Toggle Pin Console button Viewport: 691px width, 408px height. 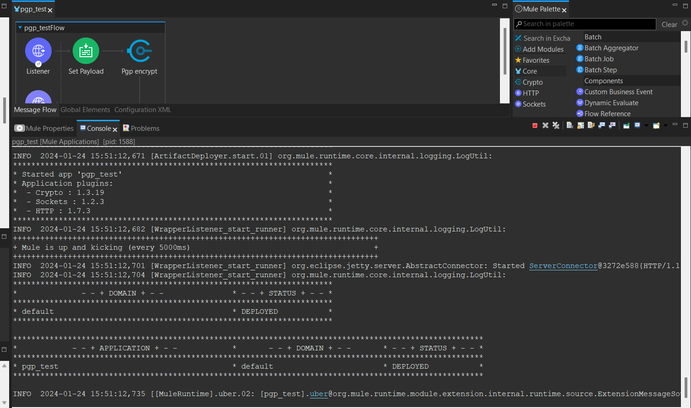click(x=626, y=125)
